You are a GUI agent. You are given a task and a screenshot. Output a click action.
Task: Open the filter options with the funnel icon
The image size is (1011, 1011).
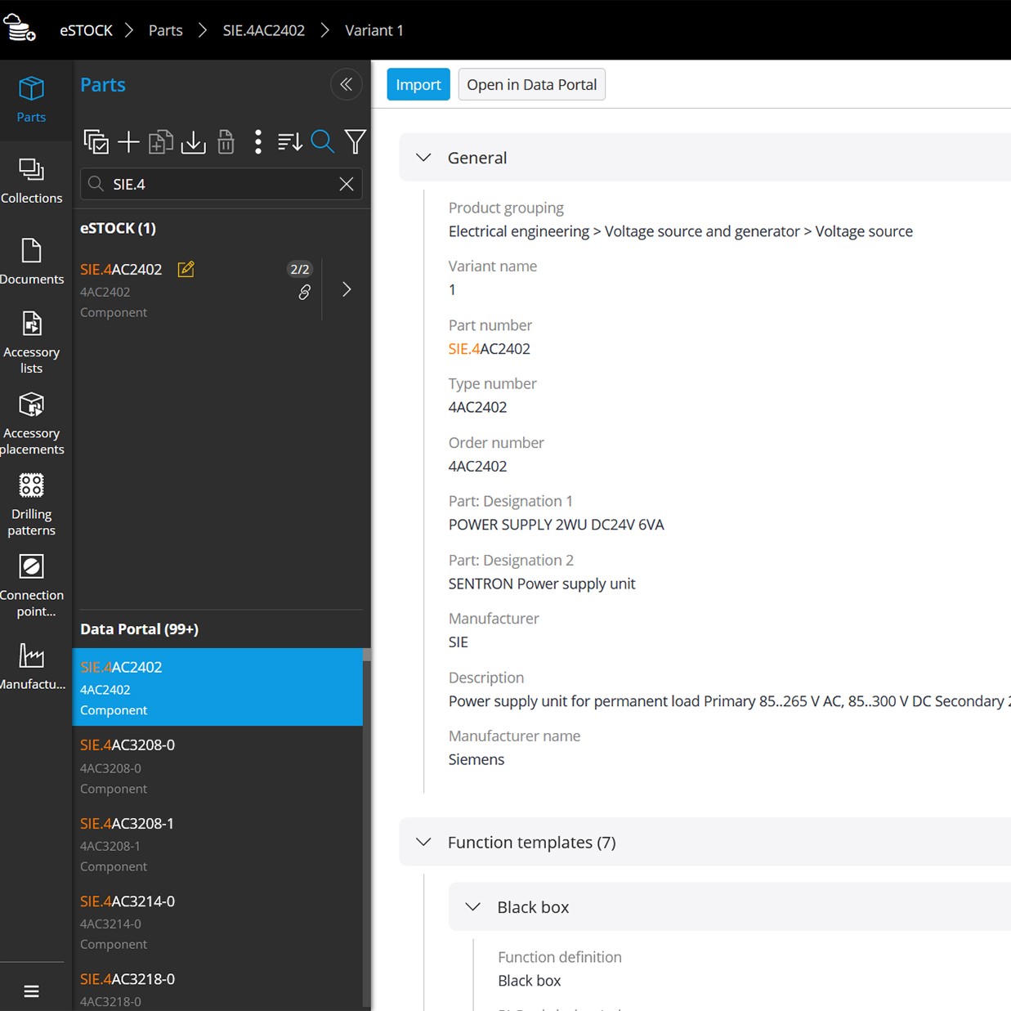click(355, 141)
